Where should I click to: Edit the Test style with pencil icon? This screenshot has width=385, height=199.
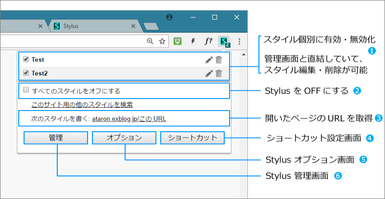click(209, 60)
